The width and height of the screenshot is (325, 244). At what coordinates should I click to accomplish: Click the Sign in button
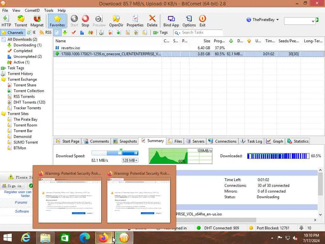(12, 186)
